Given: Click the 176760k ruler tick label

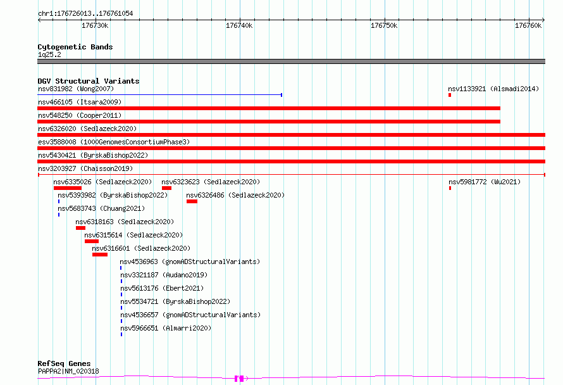Looking at the screenshot, I should pyautogui.click(x=528, y=25).
